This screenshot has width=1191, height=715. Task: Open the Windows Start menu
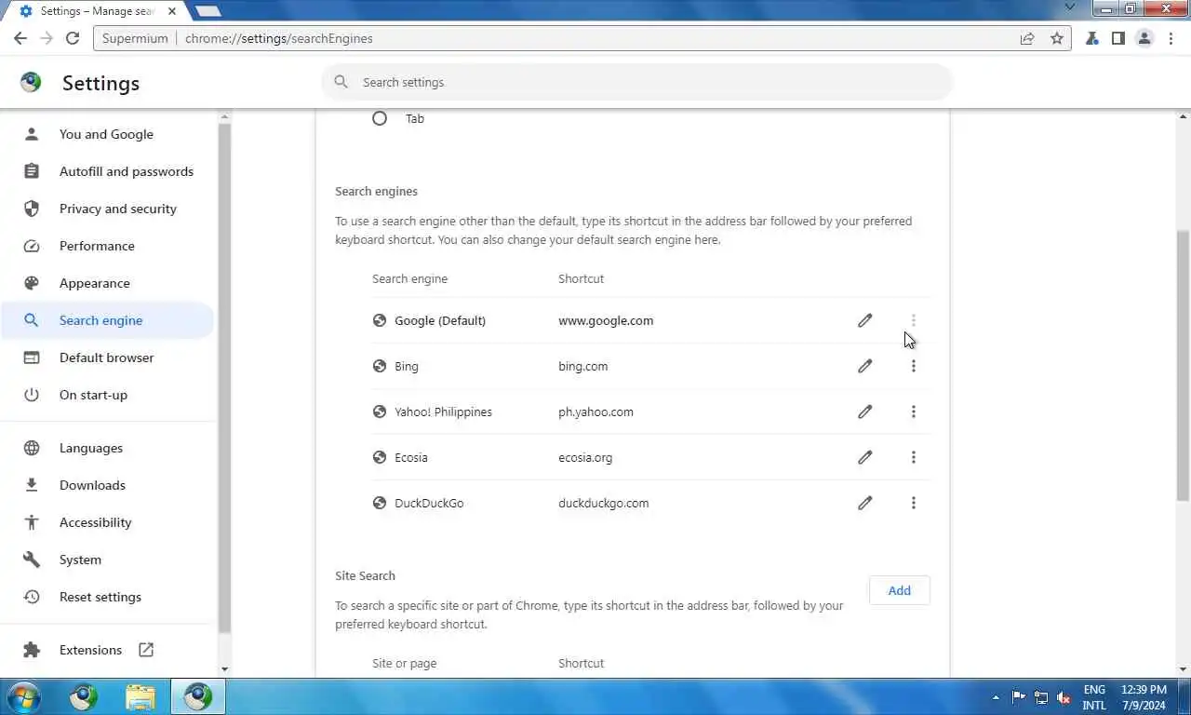pos(22,697)
